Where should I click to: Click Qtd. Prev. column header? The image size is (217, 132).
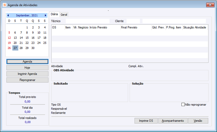point(159,27)
